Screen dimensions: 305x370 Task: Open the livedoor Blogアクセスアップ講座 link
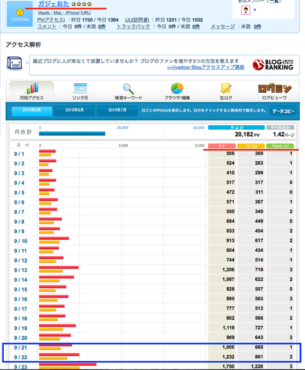click(x=206, y=67)
